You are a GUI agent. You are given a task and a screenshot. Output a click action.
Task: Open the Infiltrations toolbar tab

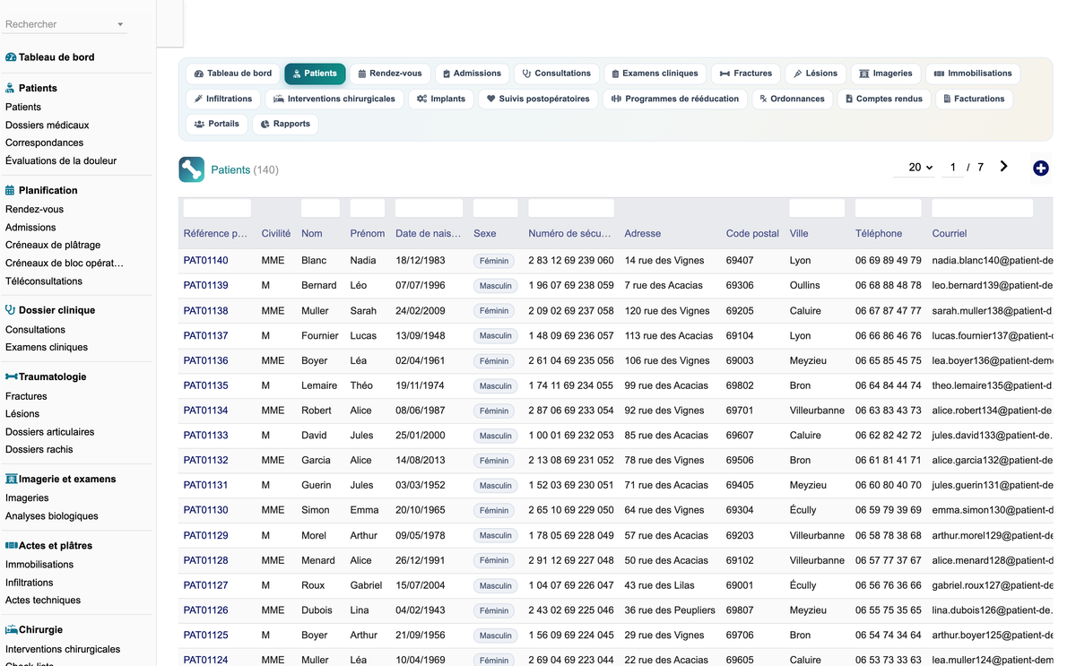point(224,99)
